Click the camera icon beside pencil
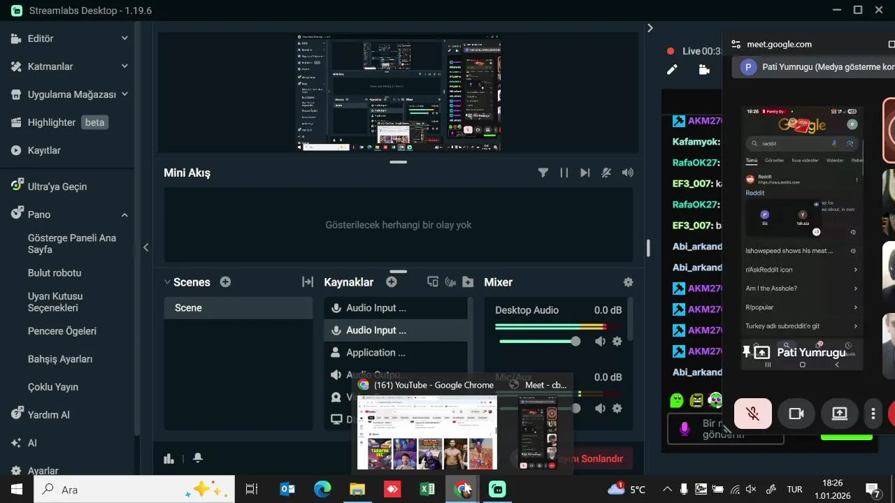The width and height of the screenshot is (895, 503). 704,69
